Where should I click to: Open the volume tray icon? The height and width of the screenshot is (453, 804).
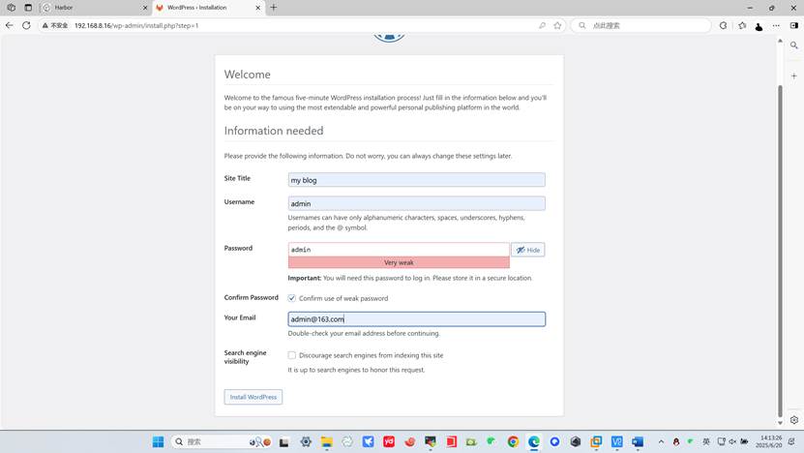pos(732,441)
